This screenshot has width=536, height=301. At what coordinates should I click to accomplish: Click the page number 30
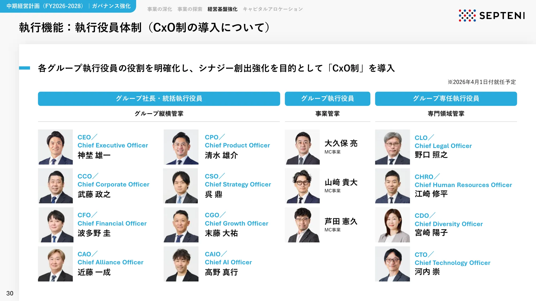(x=10, y=293)
